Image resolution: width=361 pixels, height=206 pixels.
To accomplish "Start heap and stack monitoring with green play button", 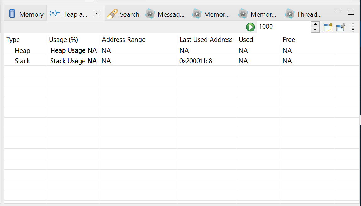I will [x=250, y=27].
